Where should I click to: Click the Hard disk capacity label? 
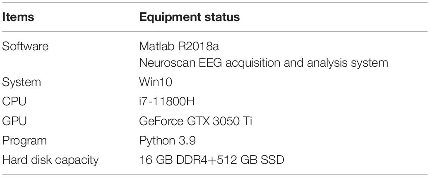pos(50,161)
